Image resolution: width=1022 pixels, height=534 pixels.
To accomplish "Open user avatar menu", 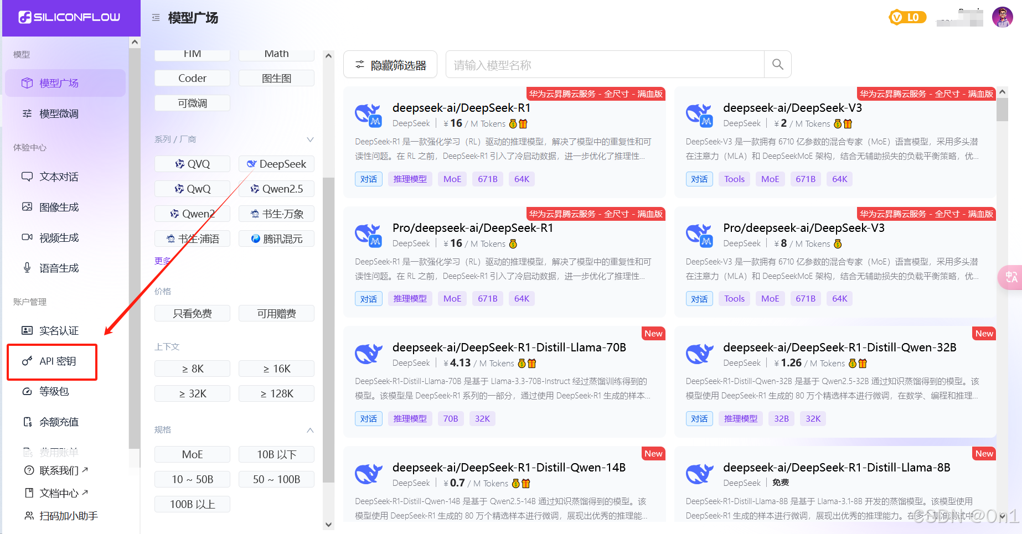I will tap(1002, 17).
